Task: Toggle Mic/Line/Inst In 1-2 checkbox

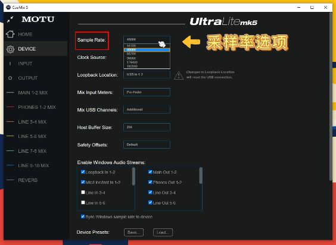Action: coord(83,182)
